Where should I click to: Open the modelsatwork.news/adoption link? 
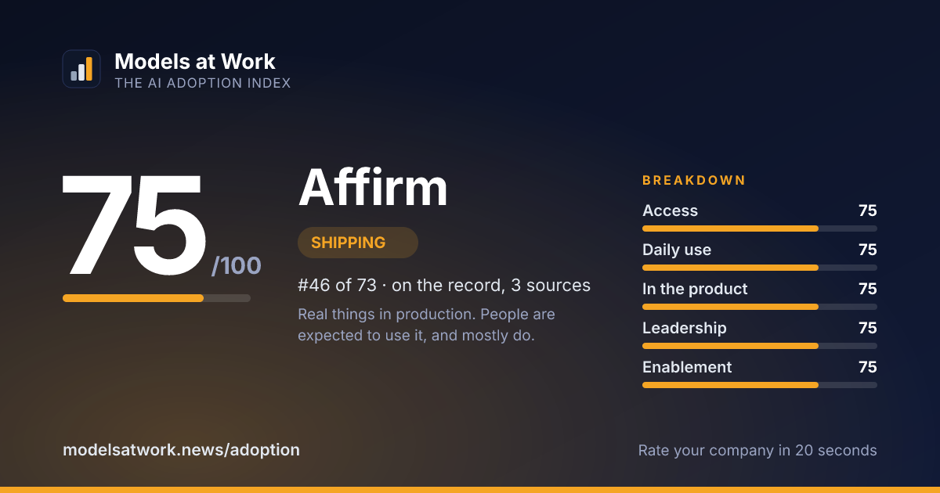click(x=181, y=450)
